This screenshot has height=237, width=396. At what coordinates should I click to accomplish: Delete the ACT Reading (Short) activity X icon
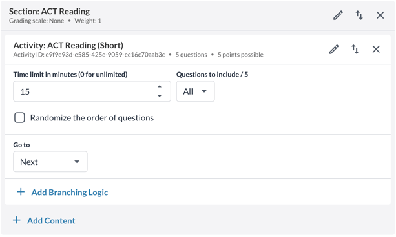[x=376, y=49]
